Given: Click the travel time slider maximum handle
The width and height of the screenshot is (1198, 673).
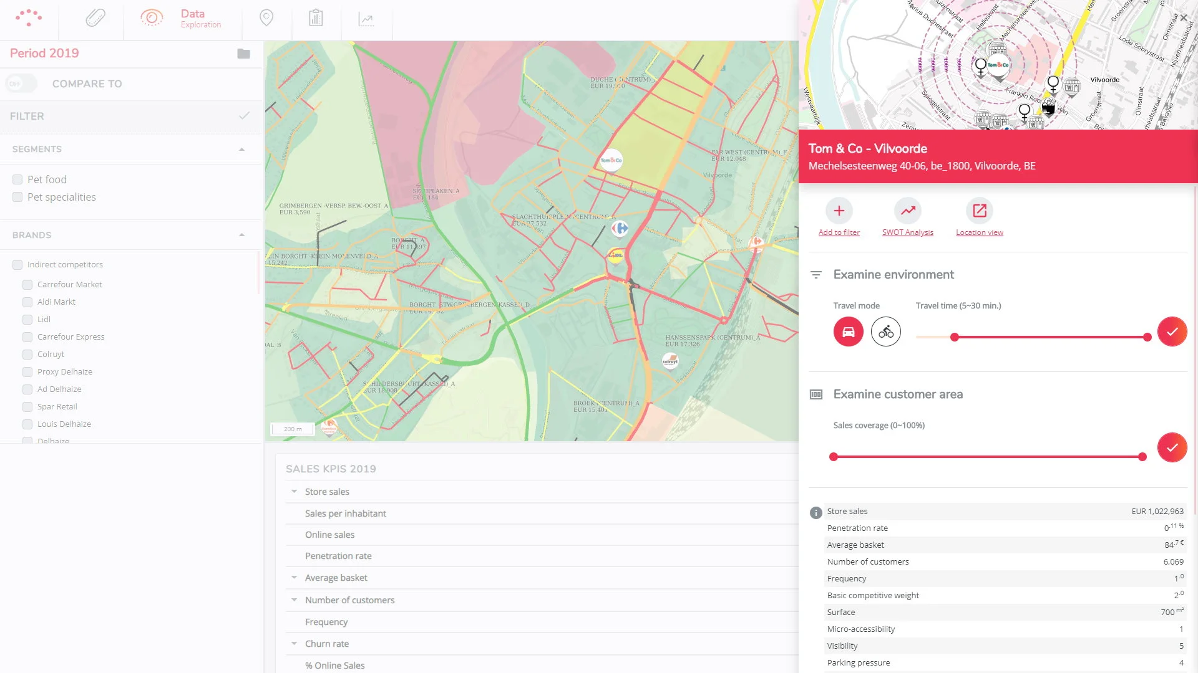Looking at the screenshot, I should pyautogui.click(x=1147, y=337).
